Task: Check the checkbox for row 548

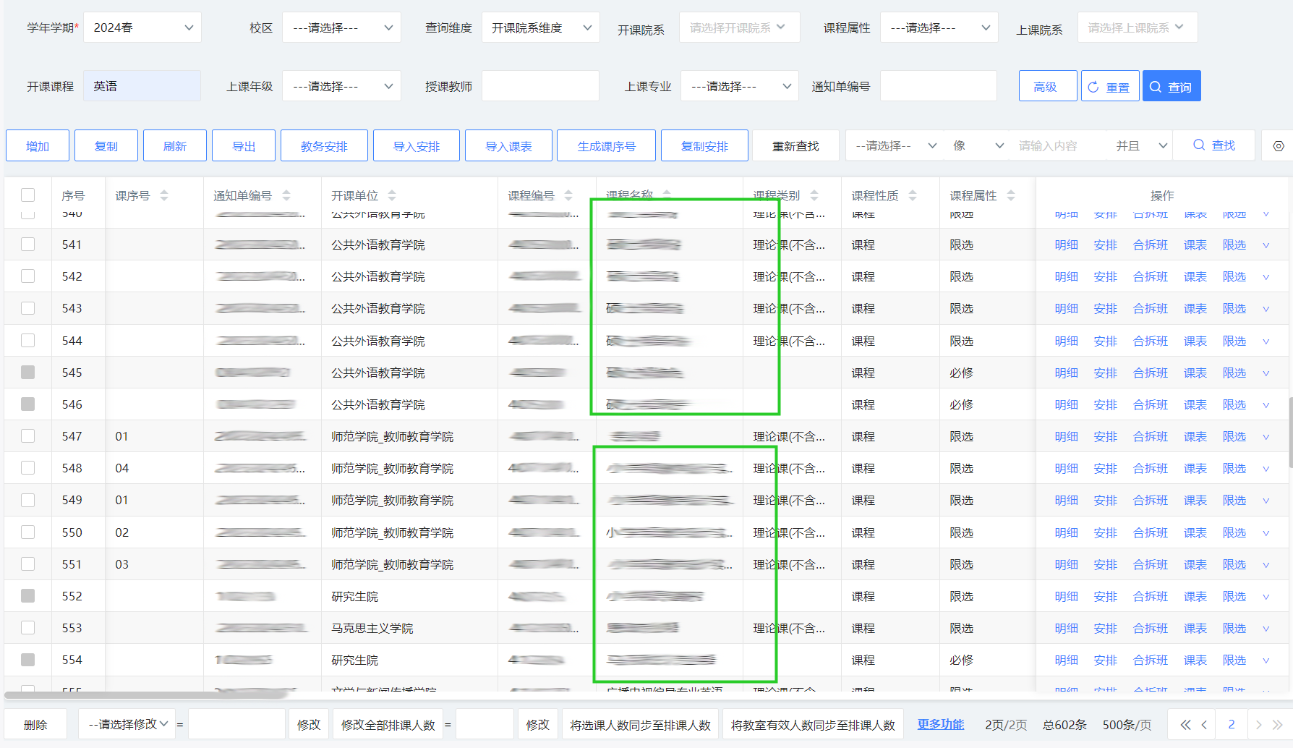Action: point(28,468)
